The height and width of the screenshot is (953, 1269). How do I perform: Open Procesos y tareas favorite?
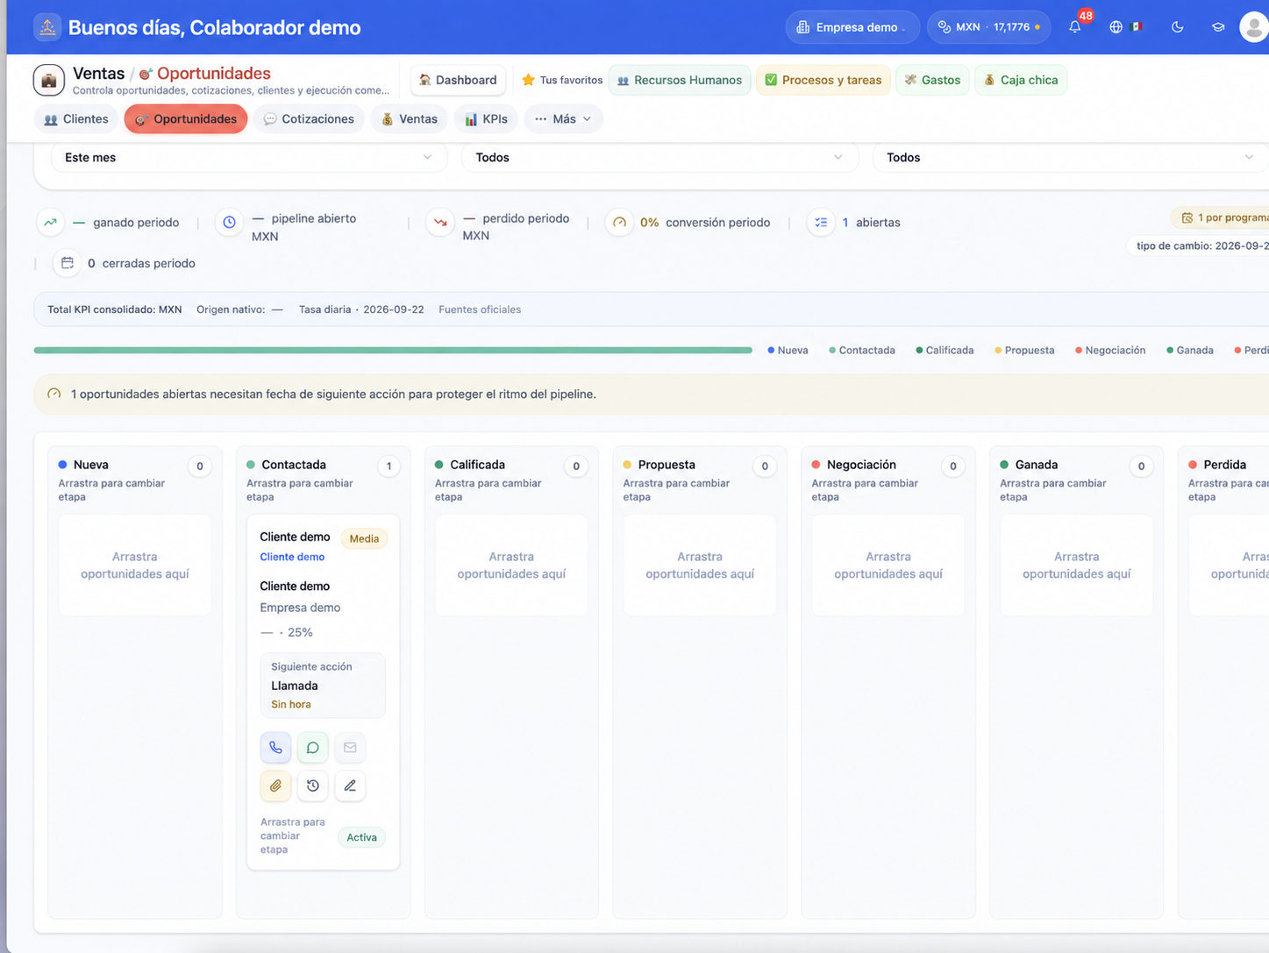(823, 80)
